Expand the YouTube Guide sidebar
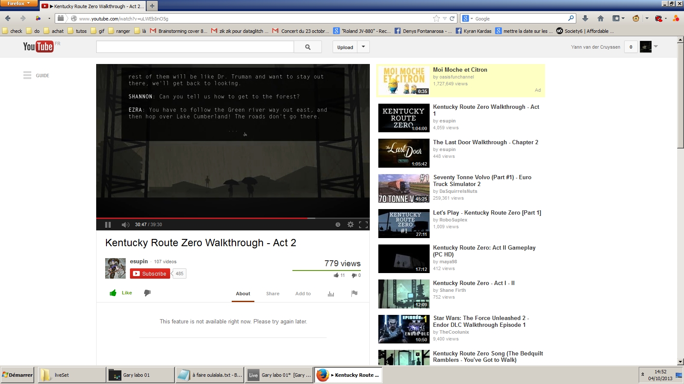Viewport: 684px width, 384px height. (x=36, y=76)
